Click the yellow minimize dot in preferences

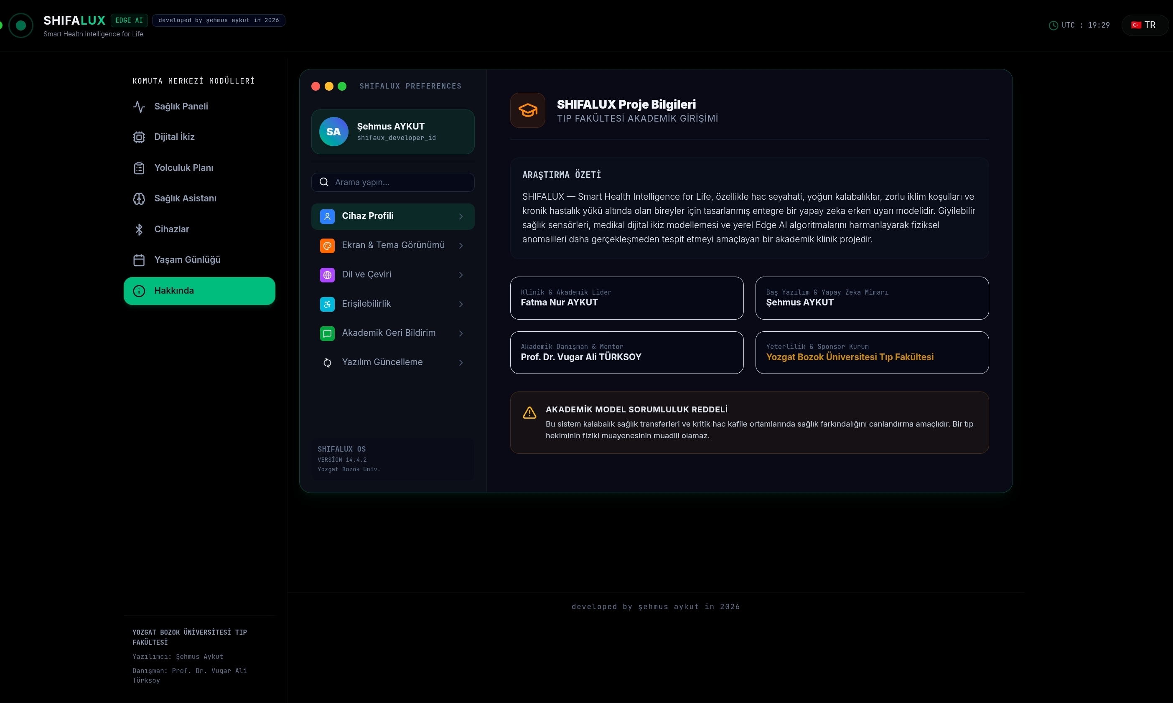[329, 86]
